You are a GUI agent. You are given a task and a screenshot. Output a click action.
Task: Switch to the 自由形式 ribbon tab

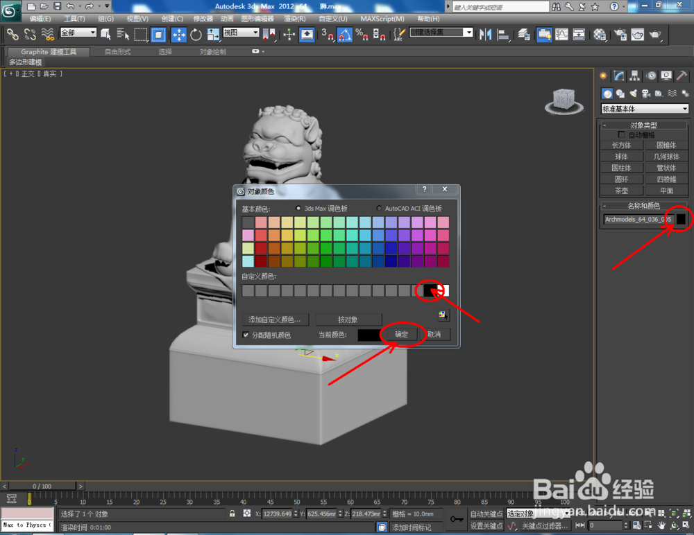(118, 52)
